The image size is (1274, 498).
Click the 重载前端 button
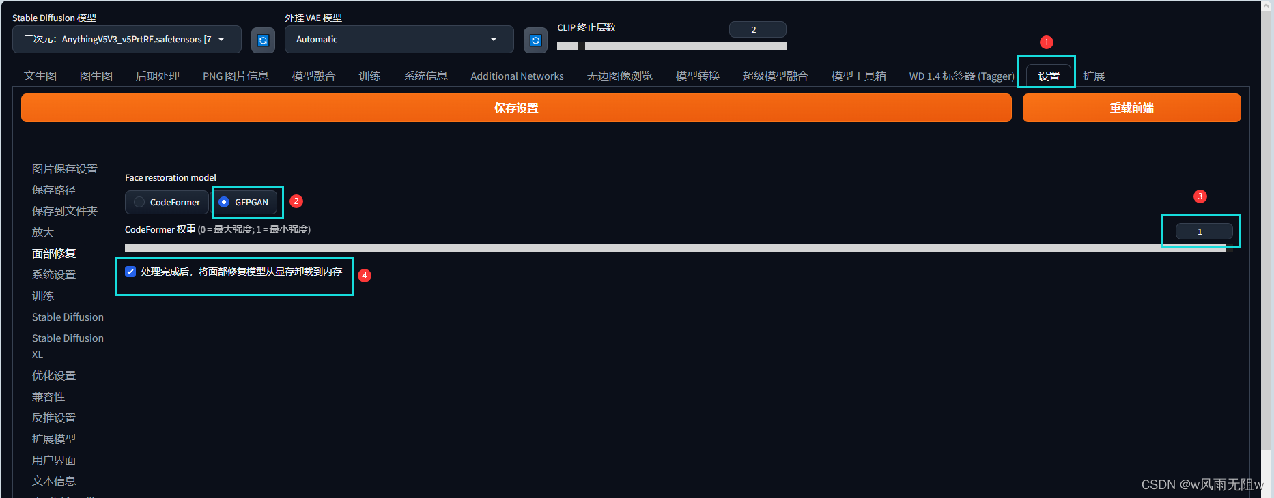coord(1132,108)
